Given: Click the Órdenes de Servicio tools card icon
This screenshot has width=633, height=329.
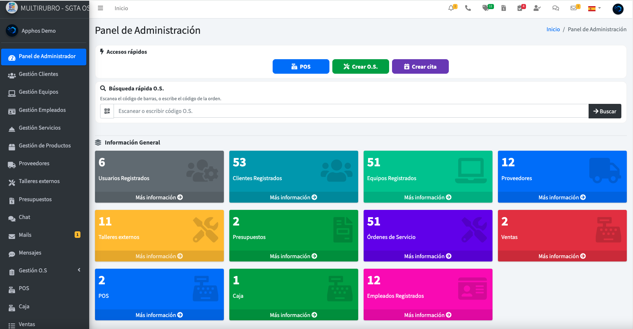Looking at the screenshot, I should pyautogui.click(x=474, y=230).
